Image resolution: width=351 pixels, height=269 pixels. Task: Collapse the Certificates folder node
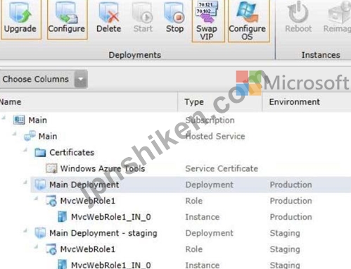(25, 150)
